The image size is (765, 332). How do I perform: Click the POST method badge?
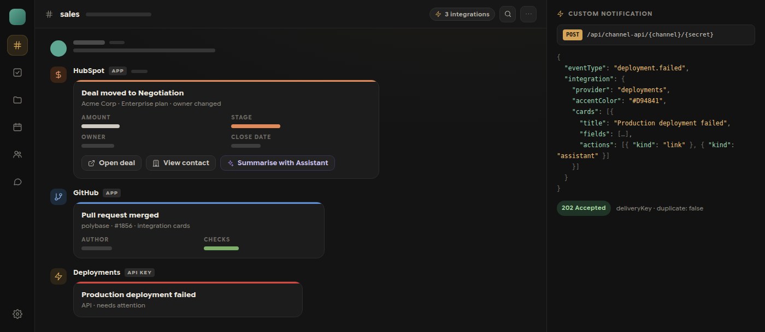click(573, 34)
